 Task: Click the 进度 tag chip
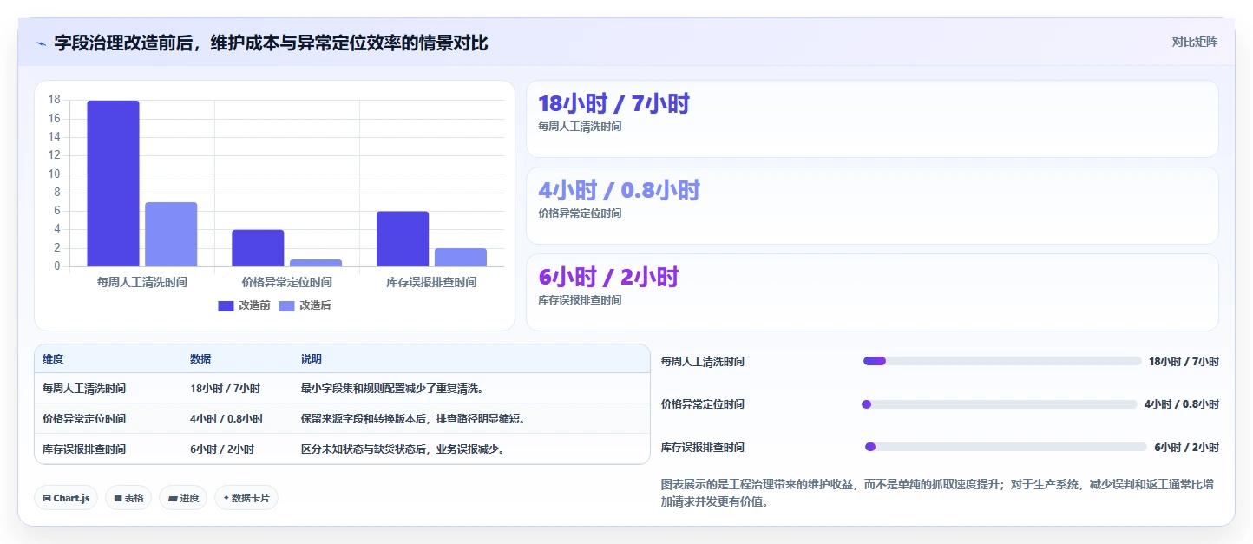(x=183, y=498)
